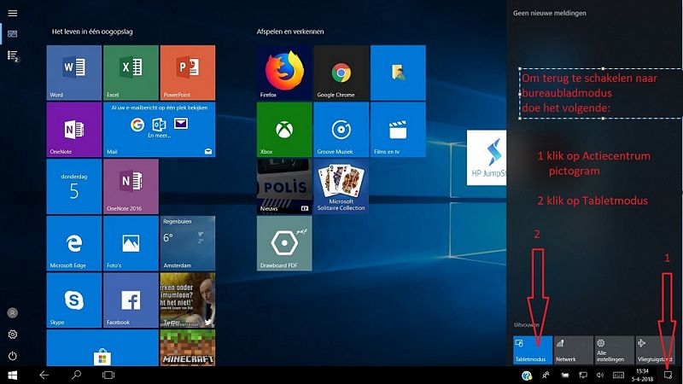Open the volume speaker tray icon
This screenshot has width=683, height=384.
[x=600, y=375]
